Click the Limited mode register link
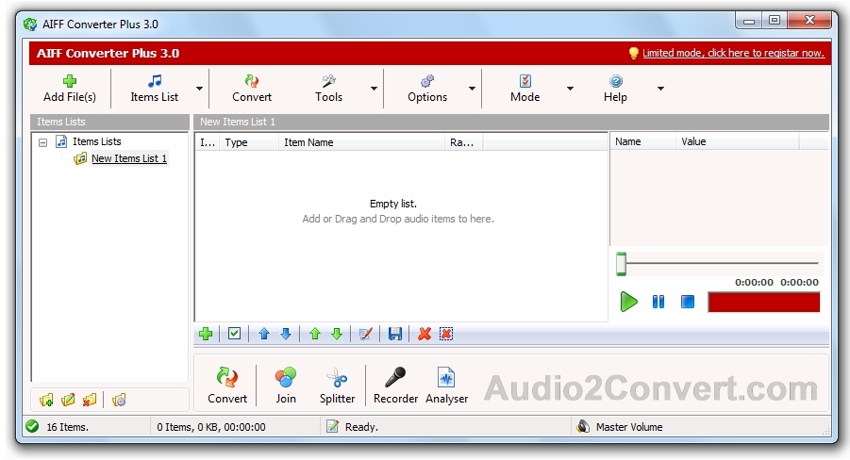 coord(733,53)
